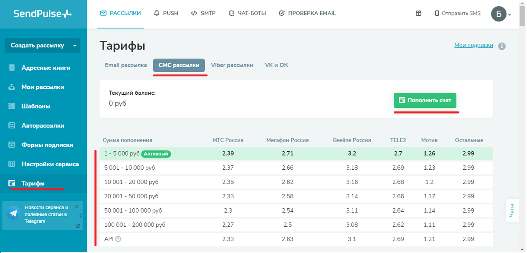Switch to the Viber рассылки tab

click(232, 65)
